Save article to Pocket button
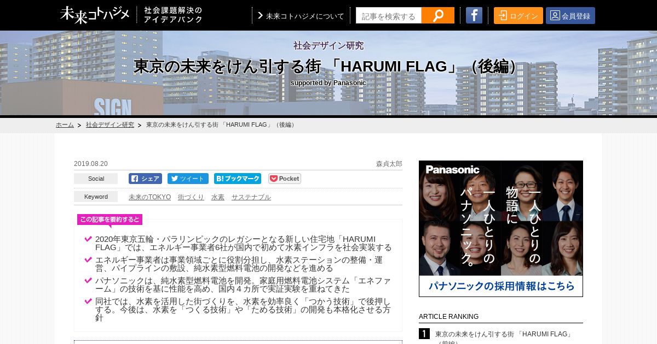 [x=285, y=179]
